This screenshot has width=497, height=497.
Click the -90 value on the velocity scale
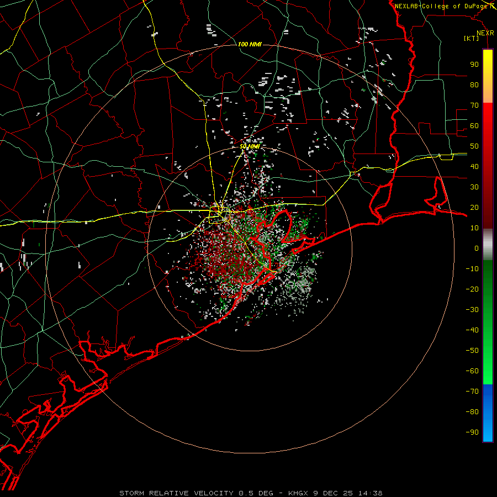pyautogui.click(x=472, y=432)
